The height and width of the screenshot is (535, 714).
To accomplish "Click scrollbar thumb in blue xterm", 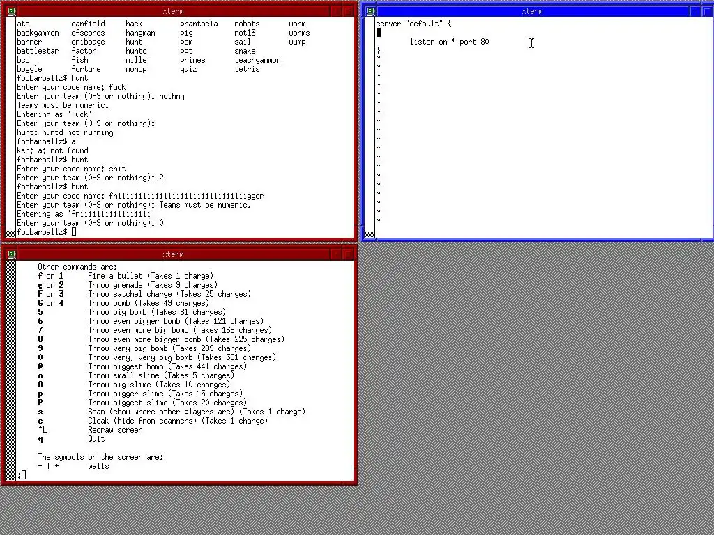I will point(370,234).
